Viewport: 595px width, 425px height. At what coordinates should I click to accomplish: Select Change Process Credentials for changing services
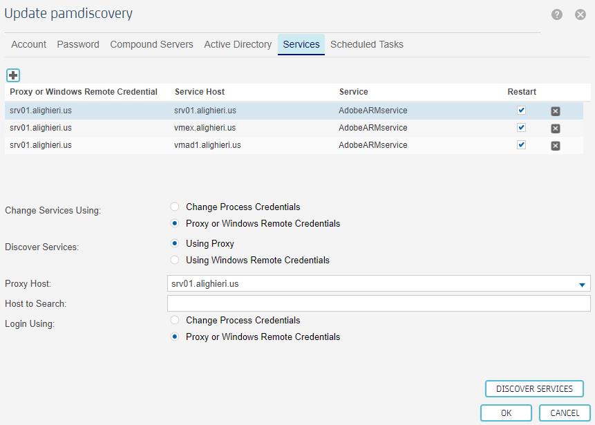click(175, 206)
